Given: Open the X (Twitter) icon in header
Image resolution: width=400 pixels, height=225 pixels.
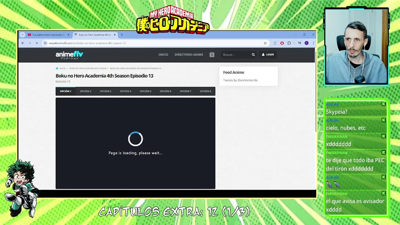Looking at the screenshot, I should 212,55.
